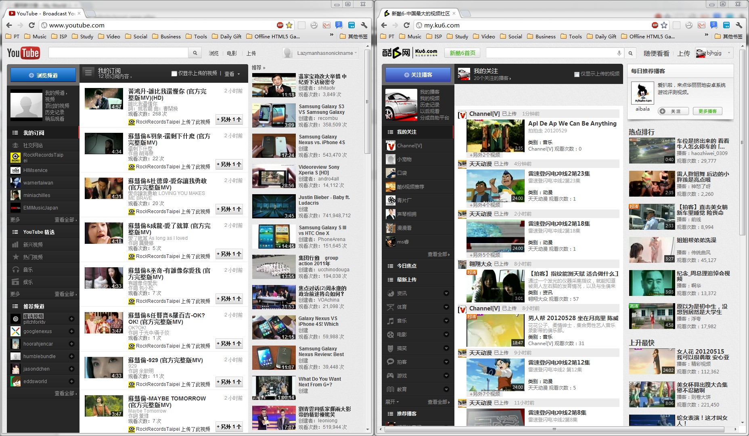This screenshot has width=749, height=436.
Task: Open Channel[V] icon in Ku6 sidebar
Action: [391, 146]
